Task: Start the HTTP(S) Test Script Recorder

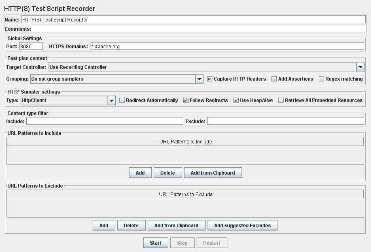Action: tap(155, 243)
